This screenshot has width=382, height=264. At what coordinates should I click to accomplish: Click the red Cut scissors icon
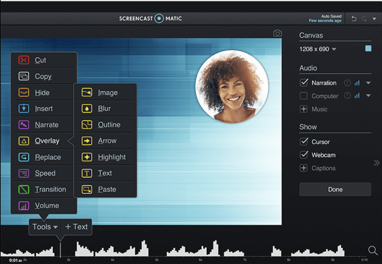coord(24,60)
